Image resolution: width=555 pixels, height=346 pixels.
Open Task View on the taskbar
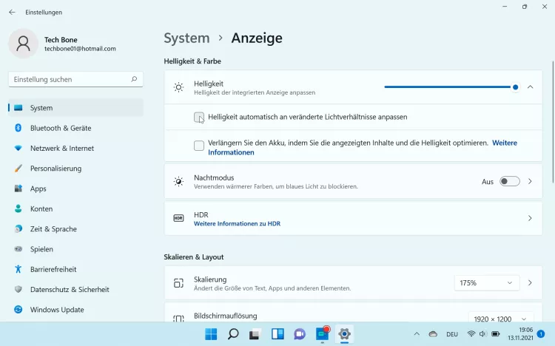(x=255, y=334)
